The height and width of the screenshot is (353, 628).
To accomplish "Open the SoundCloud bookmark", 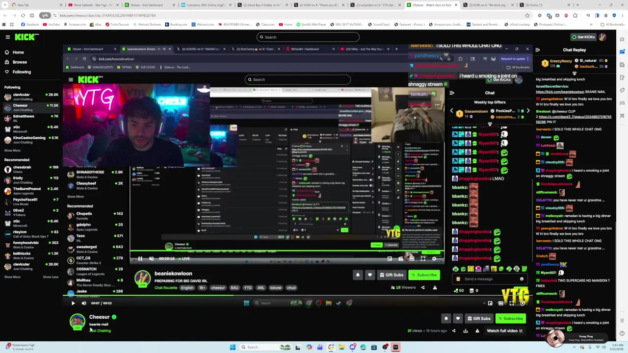I will click(378, 25).
